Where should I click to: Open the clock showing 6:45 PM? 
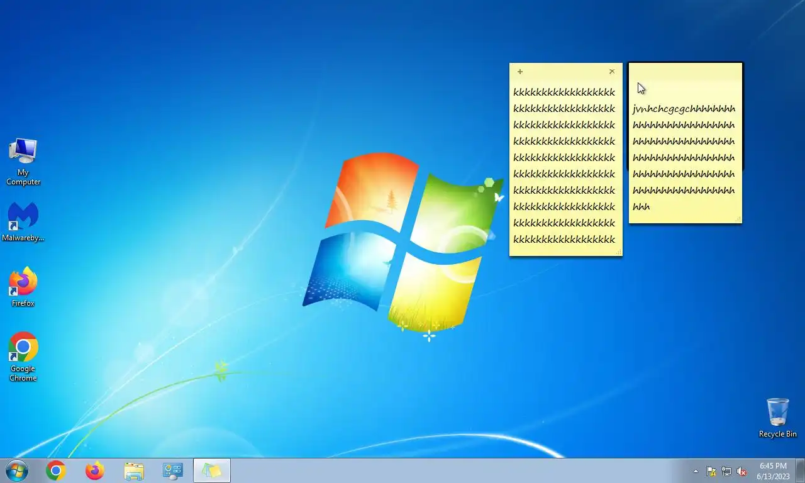point(773,471)
